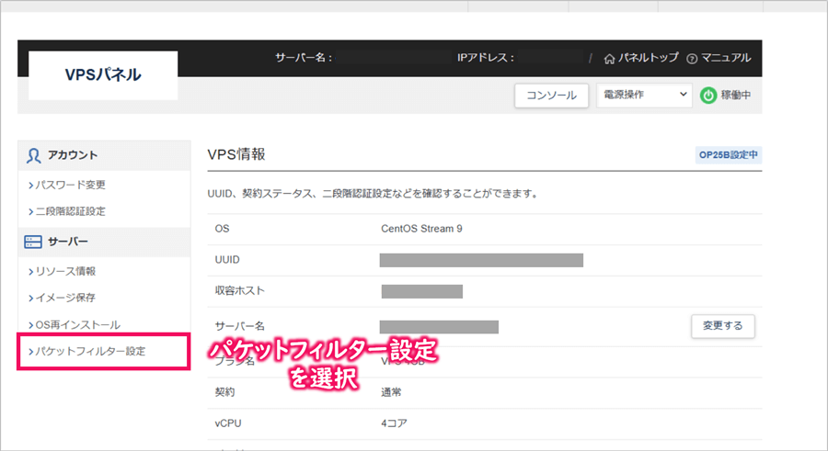Click the アカウント user icon
This screenshot has width=828, height=451.
click(33, 155)
